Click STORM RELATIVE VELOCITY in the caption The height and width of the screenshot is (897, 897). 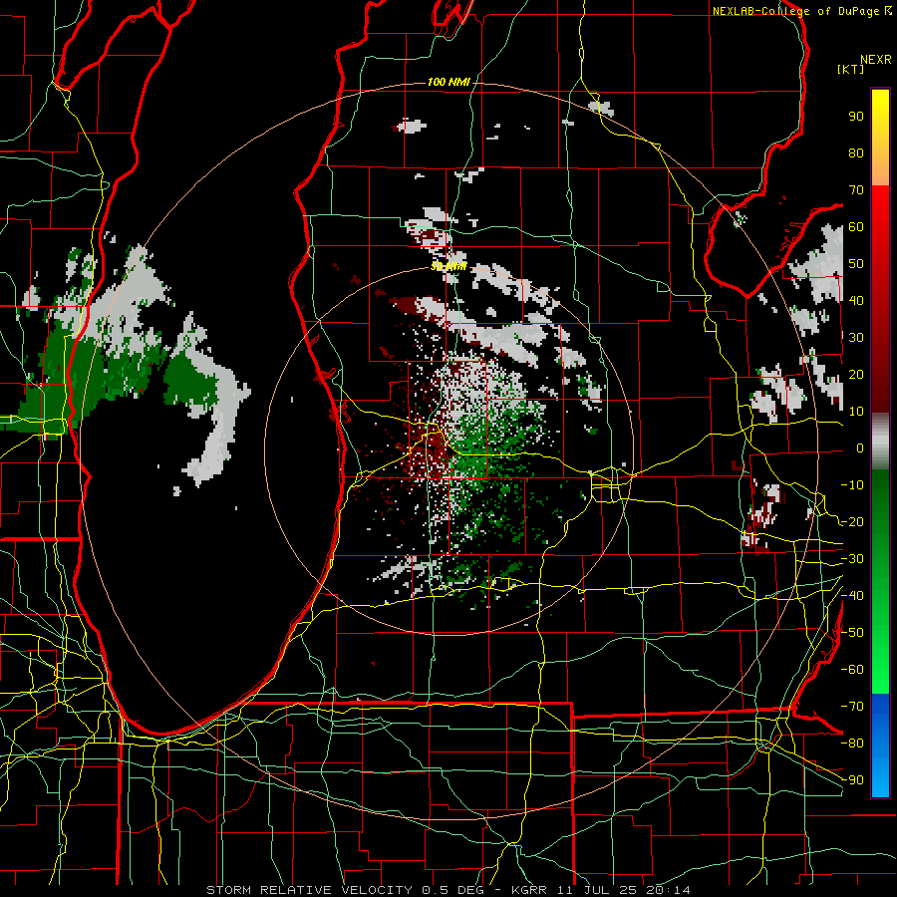[x=309, y=890]
